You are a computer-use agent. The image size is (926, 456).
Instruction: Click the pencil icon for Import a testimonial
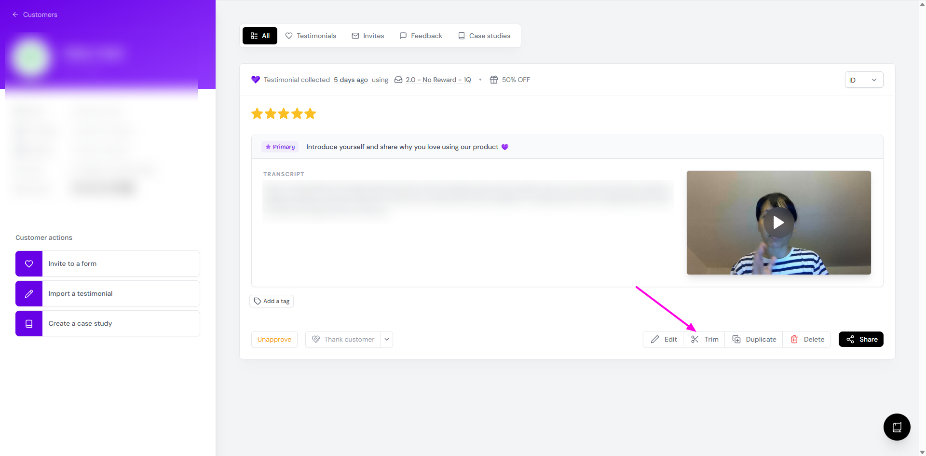(x=29, y=294)
